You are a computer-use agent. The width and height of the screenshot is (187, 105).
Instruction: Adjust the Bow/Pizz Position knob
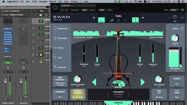(x=78, y=79)
